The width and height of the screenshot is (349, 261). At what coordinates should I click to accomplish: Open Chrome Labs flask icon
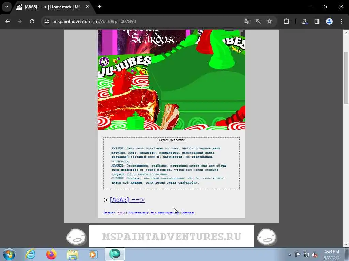click(x=305, y=21)
